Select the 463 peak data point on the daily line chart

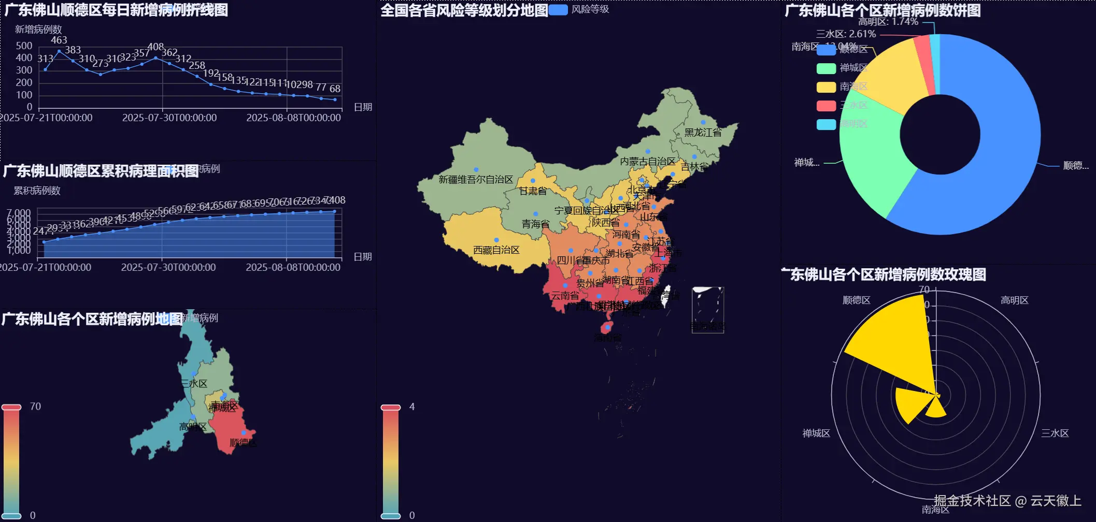point(59,51)
